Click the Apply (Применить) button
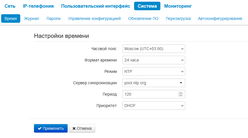248x138 pixels. coord(51,128)
